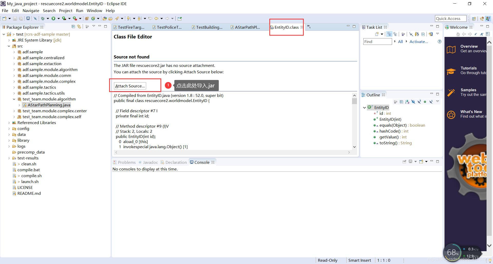
Task: Open the Run button dropdown arrow
Action: 59,18
